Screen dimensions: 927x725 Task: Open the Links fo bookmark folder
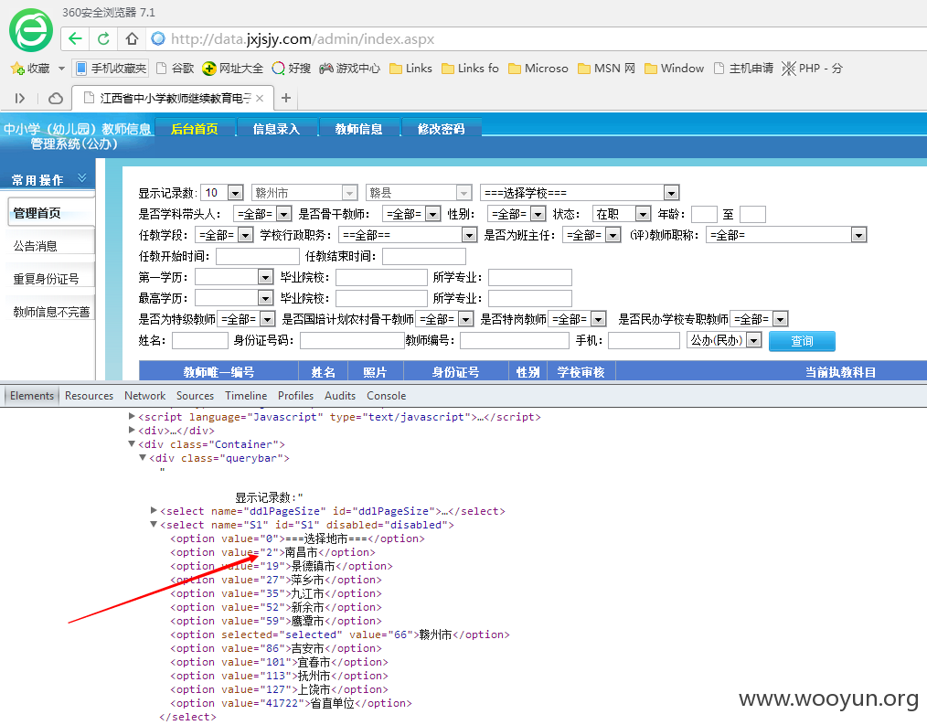tap(471, 68)
